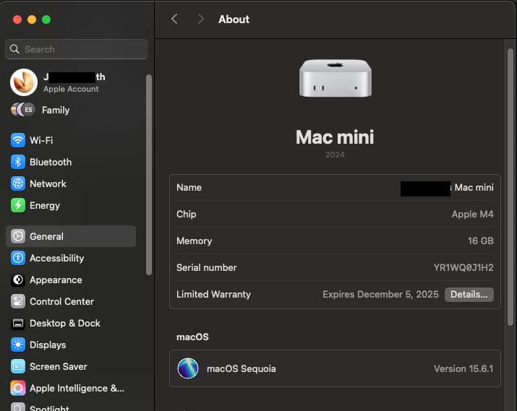Open the Family avatars icon
Viewport: 517px width, 411px height.
(22, 110)
